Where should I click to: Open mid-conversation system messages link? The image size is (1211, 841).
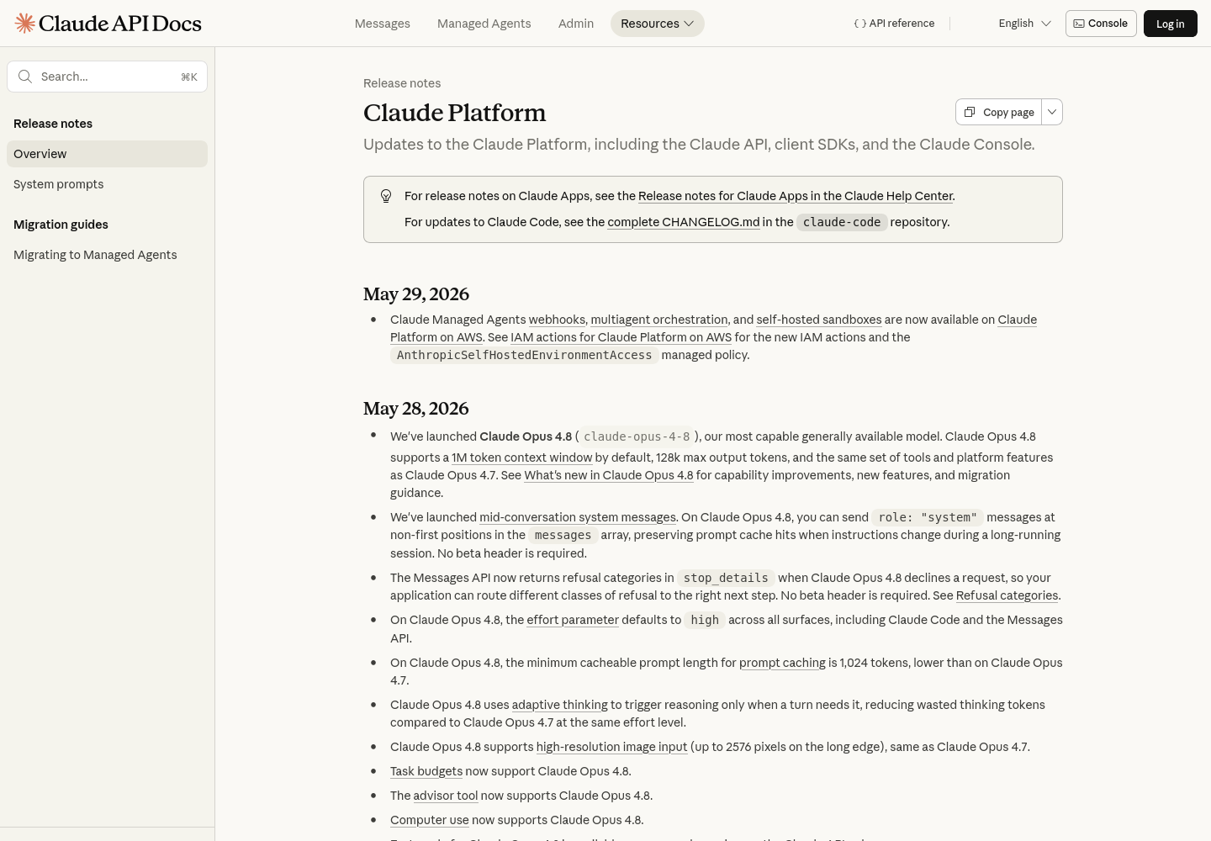point(578,517)
